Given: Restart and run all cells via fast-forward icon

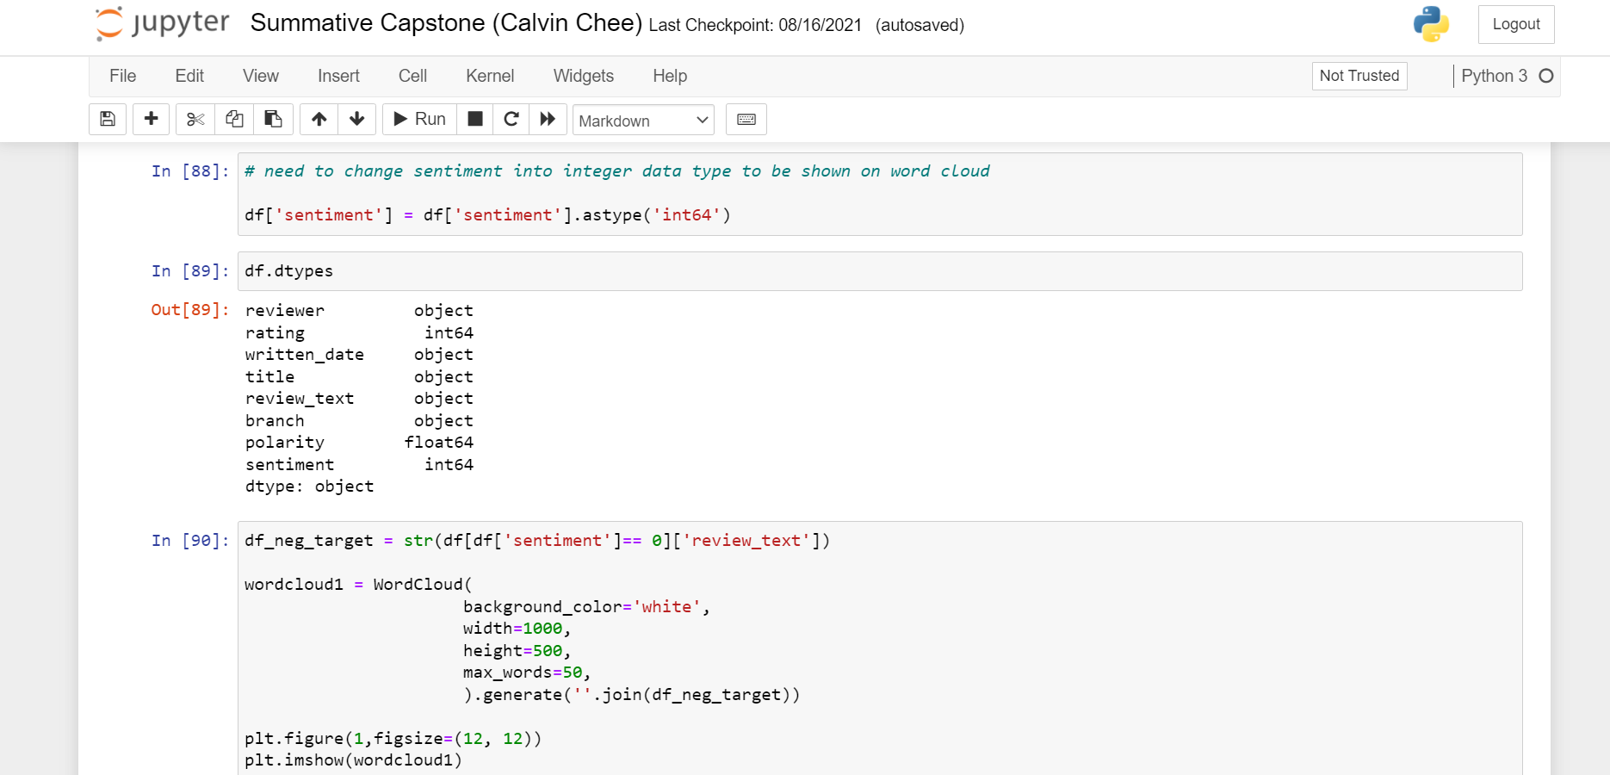Looking at the screenshot, I should (x=548, y=119).
